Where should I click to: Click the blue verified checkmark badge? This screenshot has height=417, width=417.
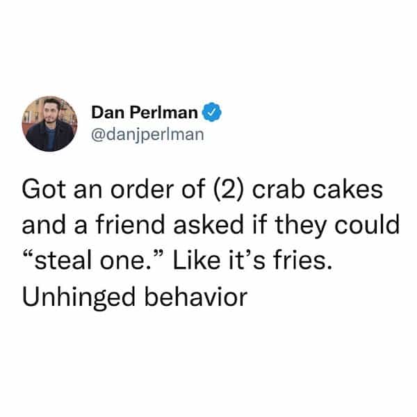212,112
